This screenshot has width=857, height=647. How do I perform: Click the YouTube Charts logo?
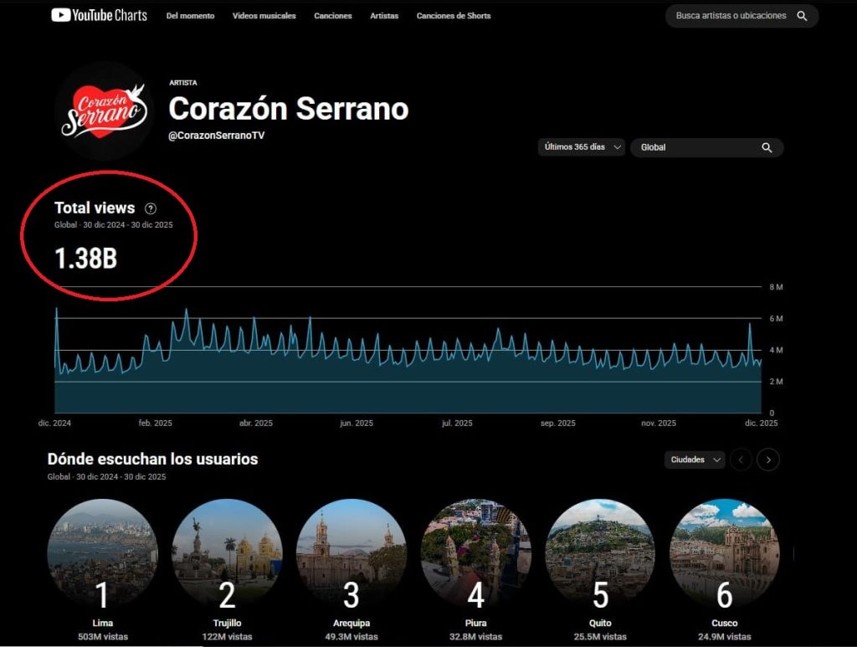coord(99,15)
